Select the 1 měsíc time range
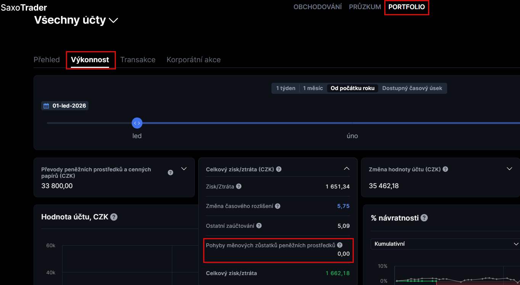 pos(313,88)
